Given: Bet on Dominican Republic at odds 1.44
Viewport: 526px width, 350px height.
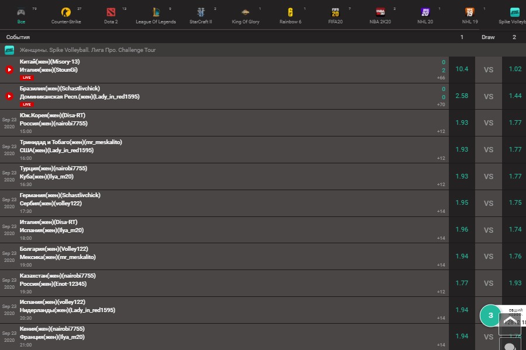Looking at the screenshot, I should pos(515,96).
